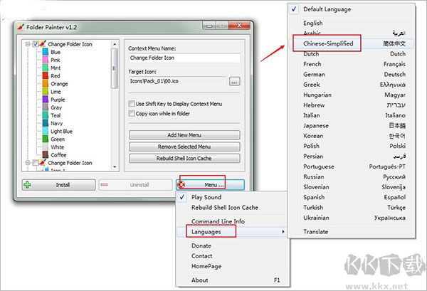Select Spanish language option
The width and height of the screenshot is (427, 291).
[x=352, y=197]
